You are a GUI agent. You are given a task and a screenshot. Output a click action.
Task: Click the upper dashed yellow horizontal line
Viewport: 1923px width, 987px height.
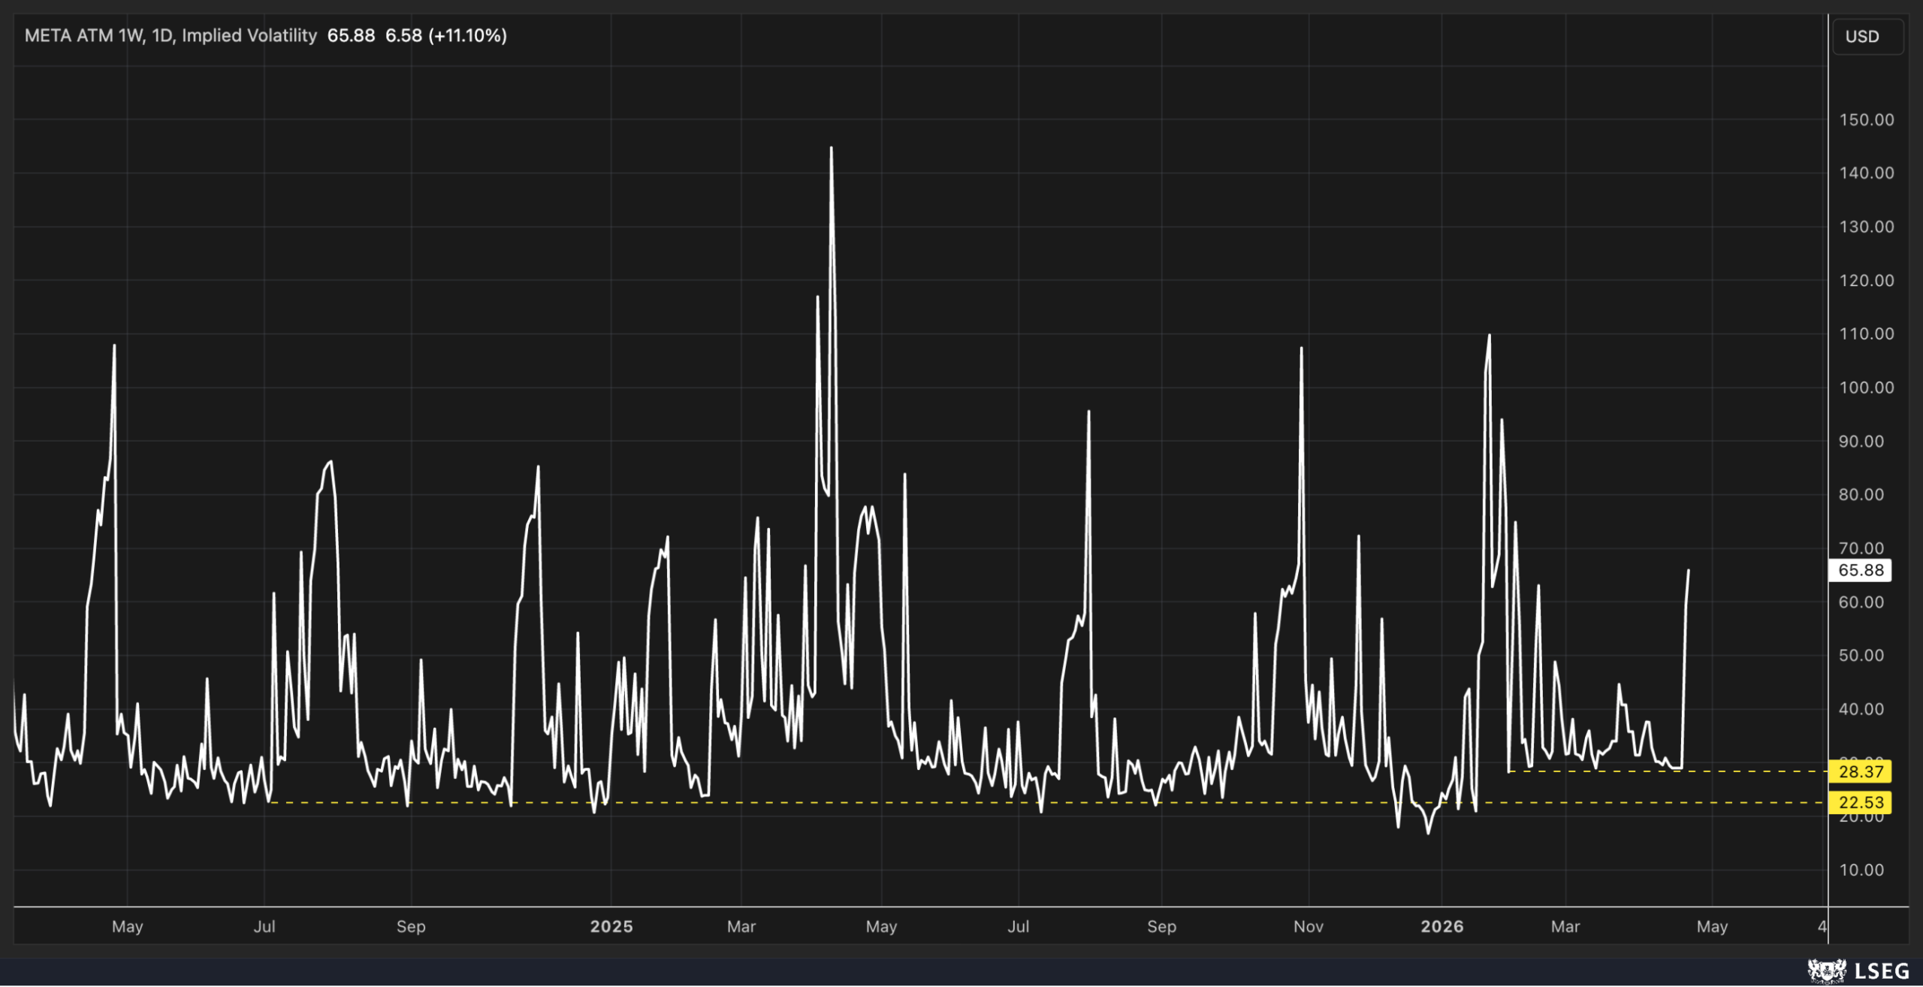tap(1668, 771)
